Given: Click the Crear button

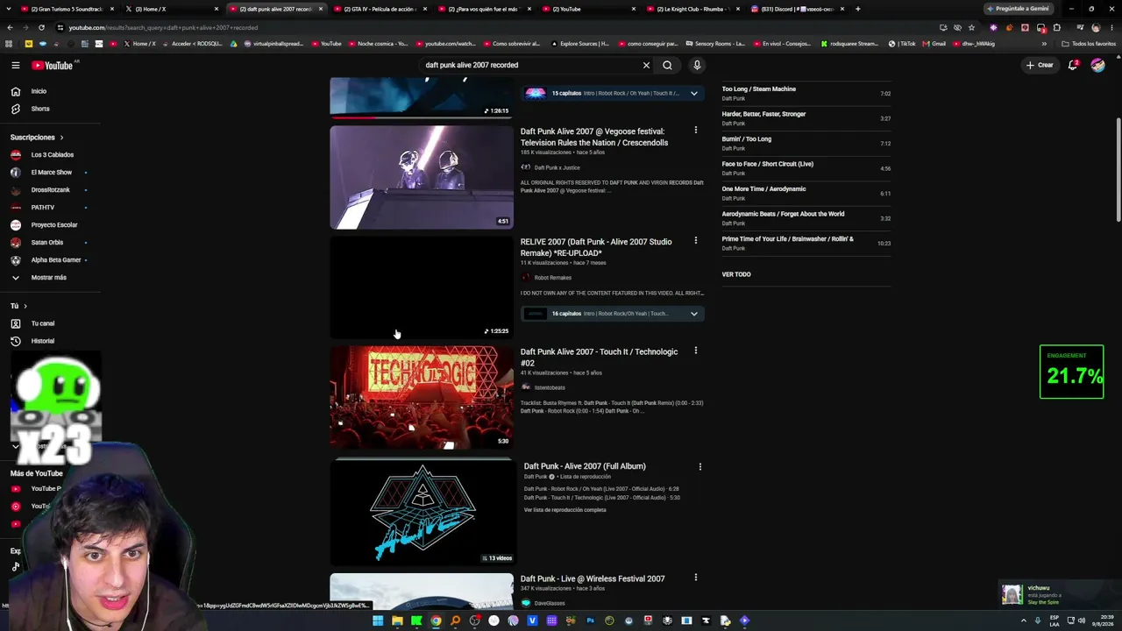Looking at the screenshot, I should (x=1040, y=65).
